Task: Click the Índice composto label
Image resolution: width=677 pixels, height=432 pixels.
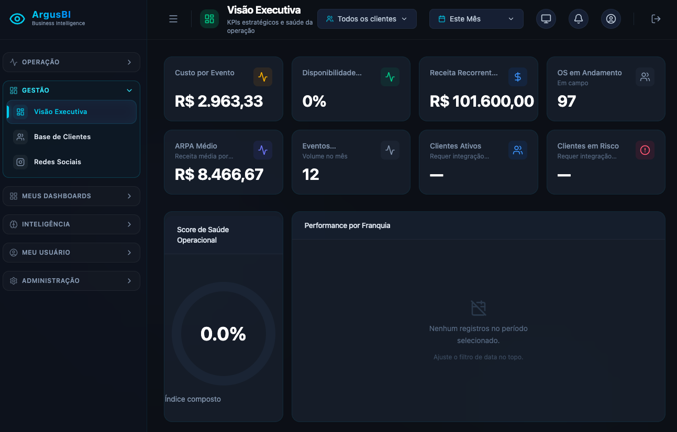Action: 193,399
